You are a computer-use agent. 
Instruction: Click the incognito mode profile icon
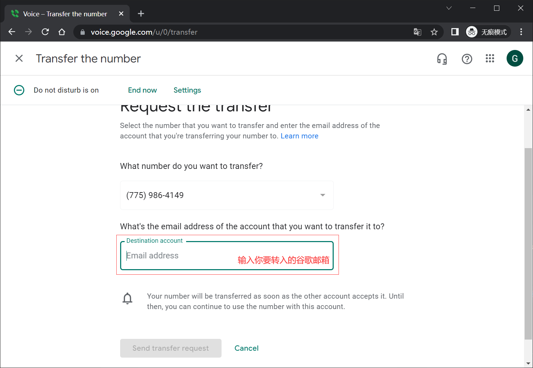(x=472, y=32)
